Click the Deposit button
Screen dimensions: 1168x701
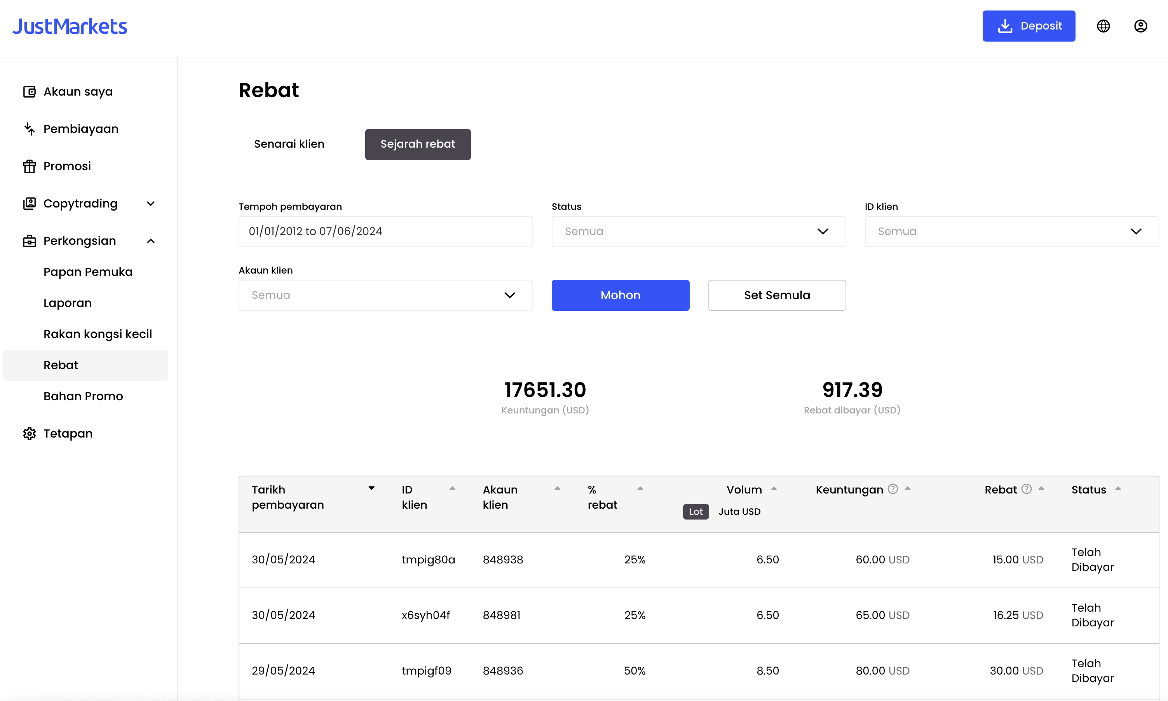(x=1029, y=26)
